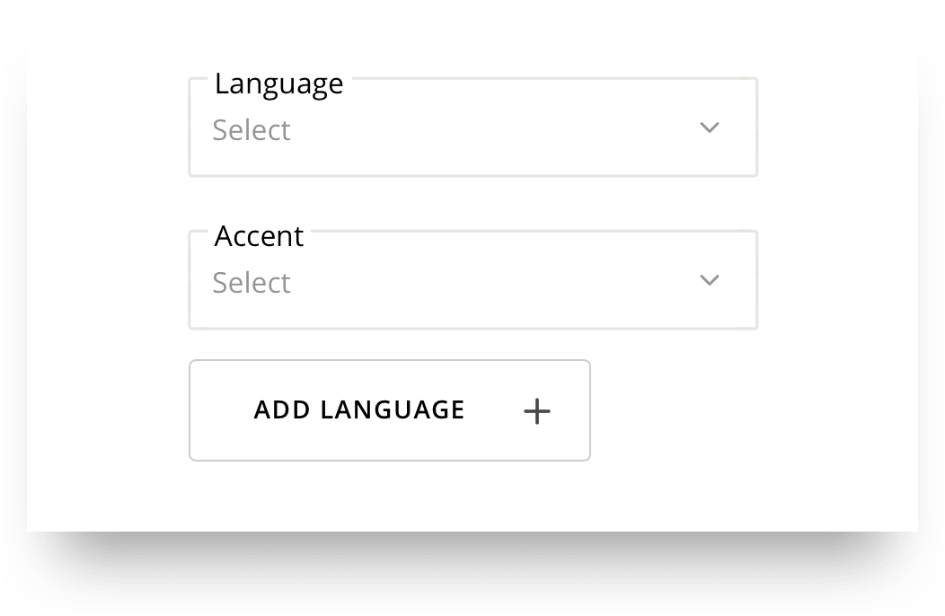The height and width of the screenshot is (616, 945).
Task: Show Accent options with the down arrow
Action: [x=710, y=281]
